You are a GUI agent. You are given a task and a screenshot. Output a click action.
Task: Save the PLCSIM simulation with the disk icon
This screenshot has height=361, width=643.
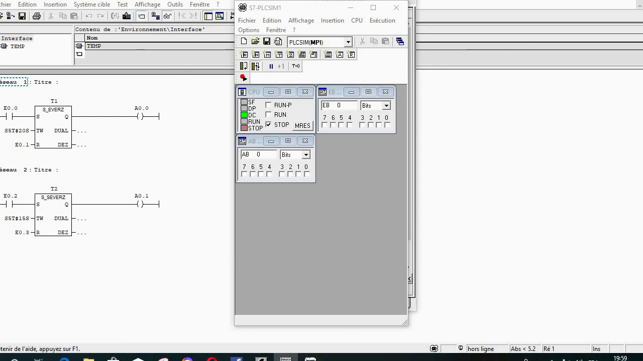(x=267, y=42)
